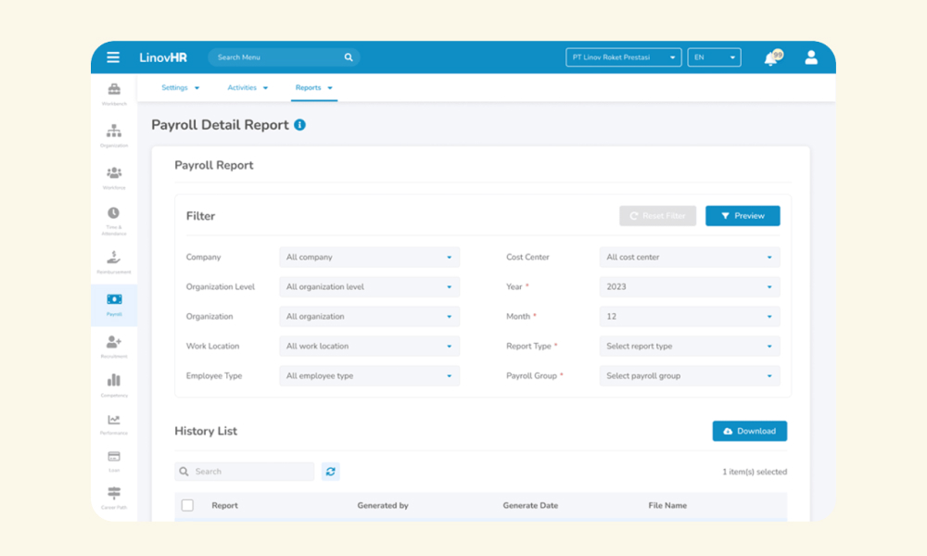Viewport: 927px width, 556px height.
Task: Open the Competency sidebar item
Action: [x=114, y=385]
